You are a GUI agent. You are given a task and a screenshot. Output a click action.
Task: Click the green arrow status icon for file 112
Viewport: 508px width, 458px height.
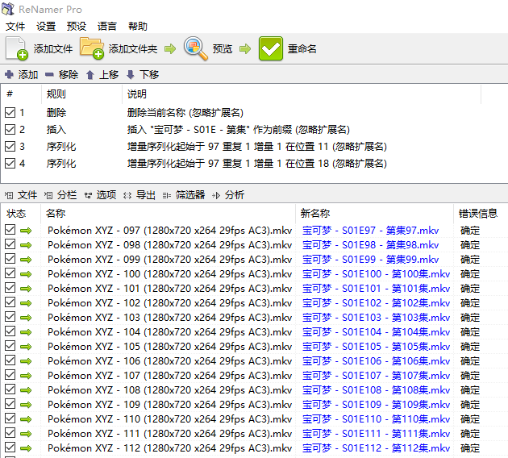coord(26,448)
